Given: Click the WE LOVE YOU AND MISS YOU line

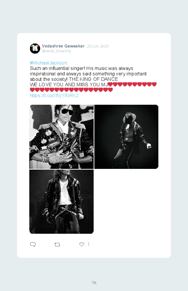Looking at the screenshot, I should 69,84.
